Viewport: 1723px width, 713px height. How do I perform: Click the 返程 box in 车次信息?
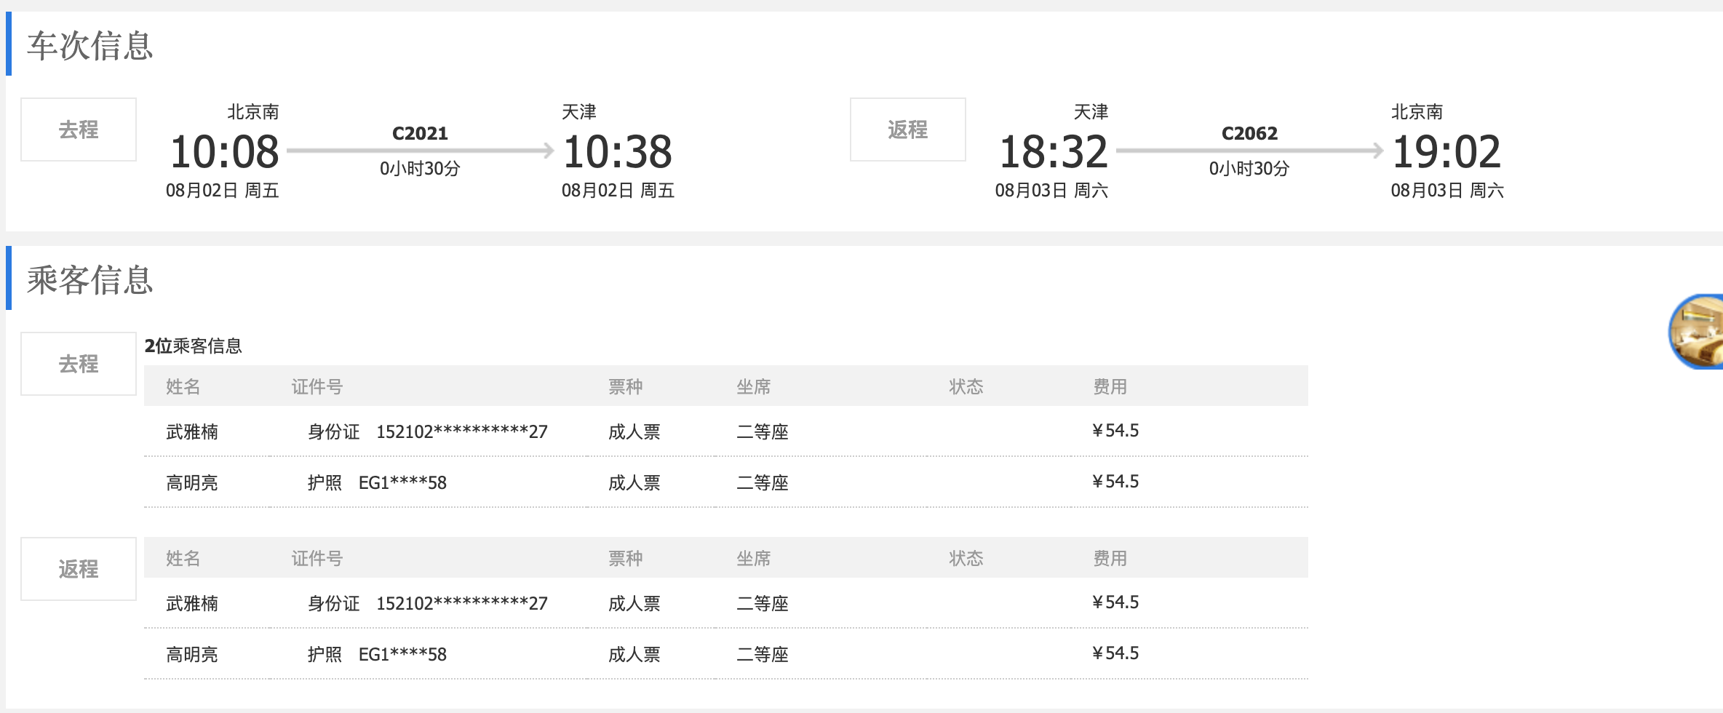pos(907,130)
